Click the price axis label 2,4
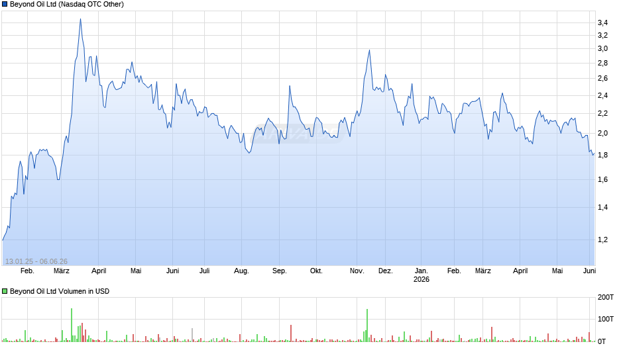623x348 pixels. [602, 96]
